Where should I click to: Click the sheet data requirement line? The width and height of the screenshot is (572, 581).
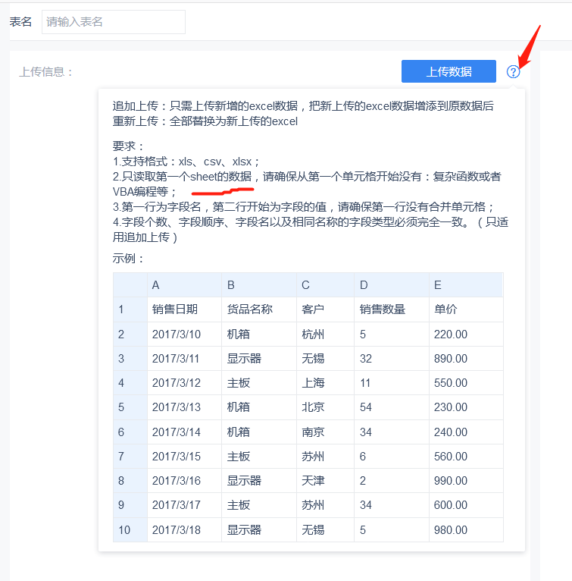coord(307,184)
